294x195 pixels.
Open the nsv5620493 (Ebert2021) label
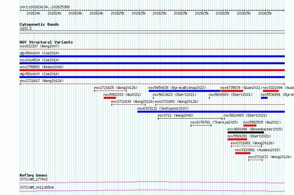click(245, 115)
